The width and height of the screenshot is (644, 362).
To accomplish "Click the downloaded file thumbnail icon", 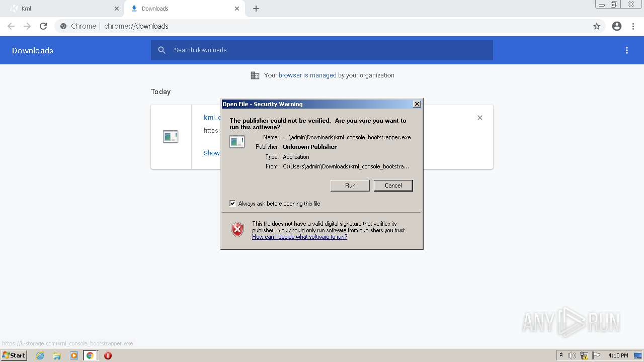I will tap(171, 136).
